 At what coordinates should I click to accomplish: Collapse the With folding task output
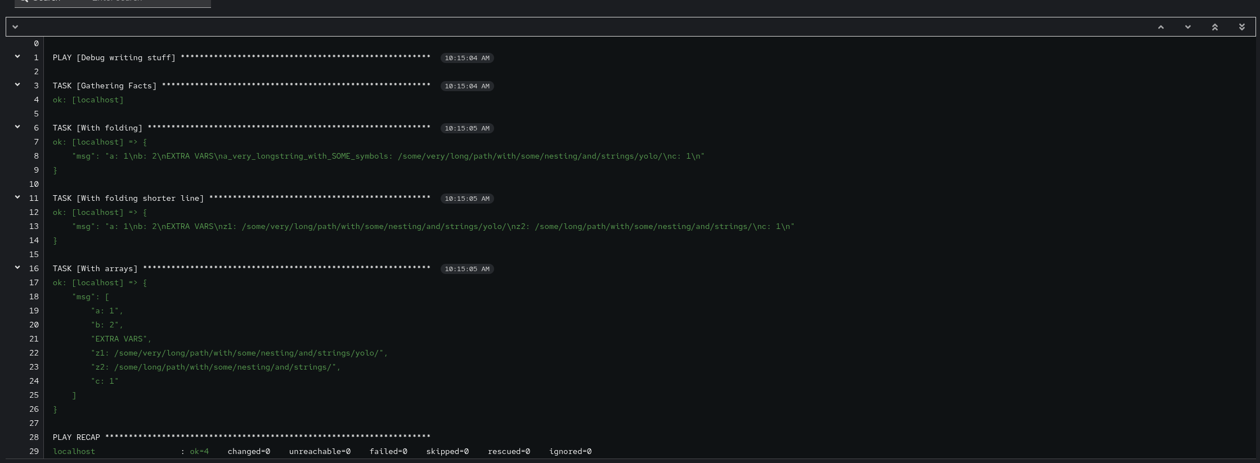(x=17, y=127)
